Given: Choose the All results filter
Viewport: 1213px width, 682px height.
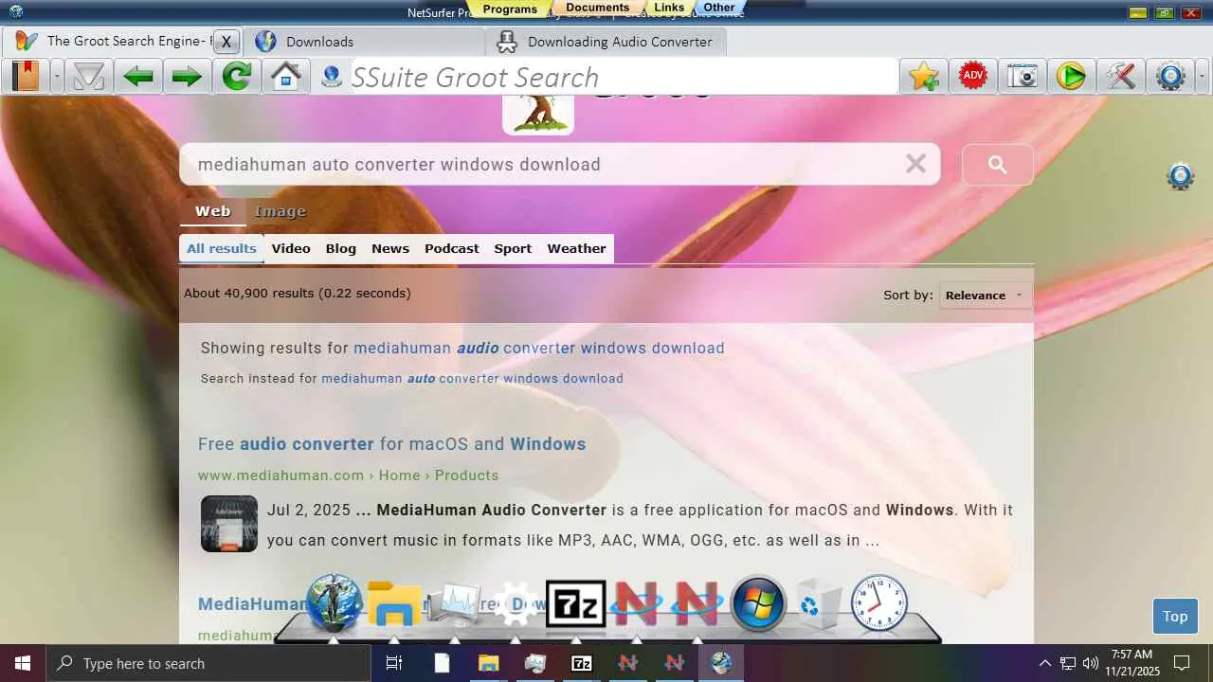Looking at the screenshot, I should click(222, 248).
